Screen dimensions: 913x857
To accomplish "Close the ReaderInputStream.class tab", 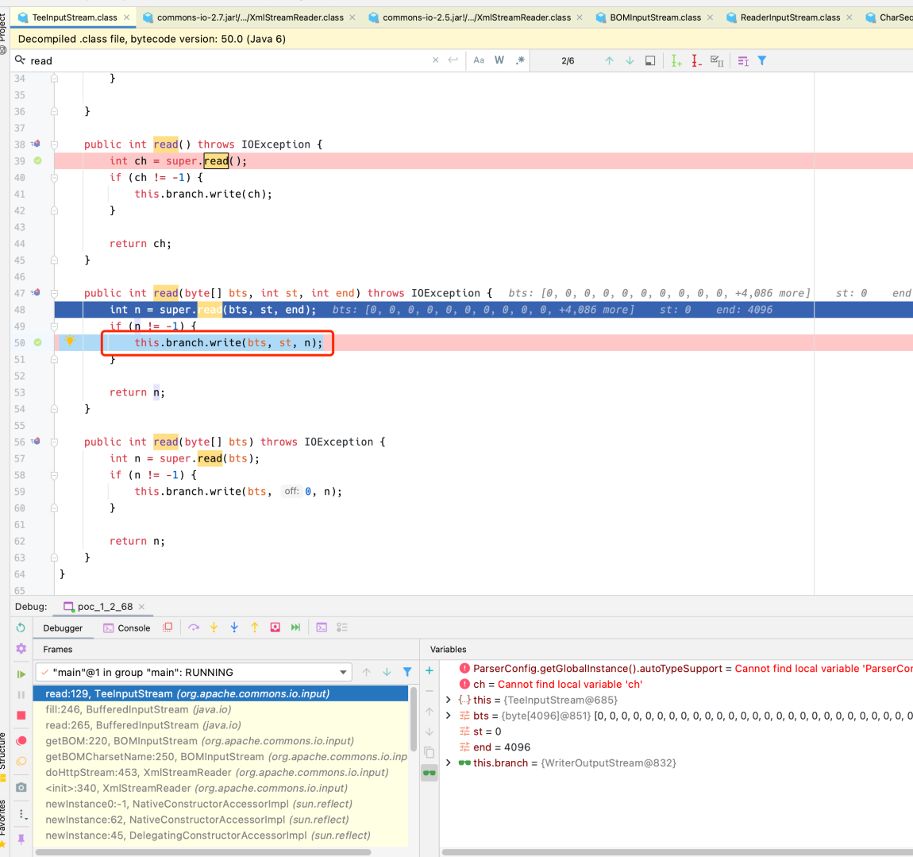I will pos(849,17).
